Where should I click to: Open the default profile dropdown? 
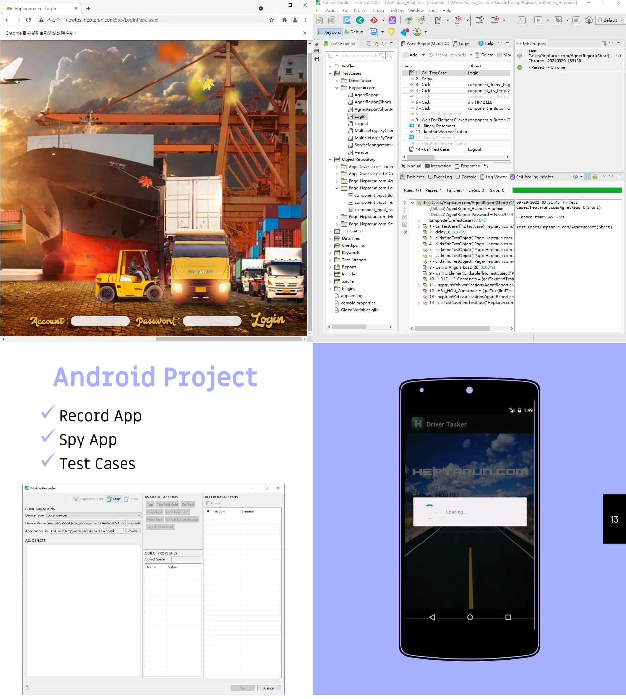pyautogui.click(x=611, y=20)
